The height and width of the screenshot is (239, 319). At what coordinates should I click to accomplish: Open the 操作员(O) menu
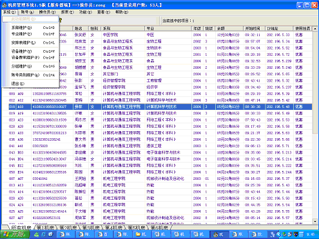pos(47,12)
